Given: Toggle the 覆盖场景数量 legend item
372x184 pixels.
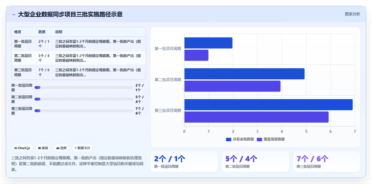Looking at the screenshot, I should tap(271, 139).
